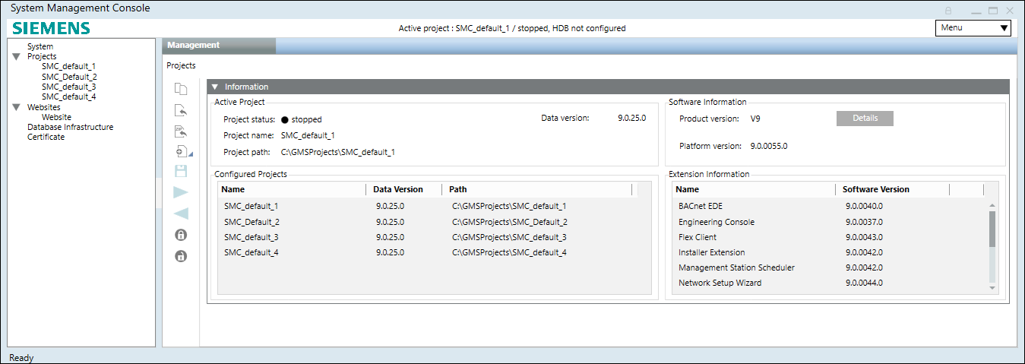Click the restore from ZIP icon
1025x364 pixels.
[181, 131]
